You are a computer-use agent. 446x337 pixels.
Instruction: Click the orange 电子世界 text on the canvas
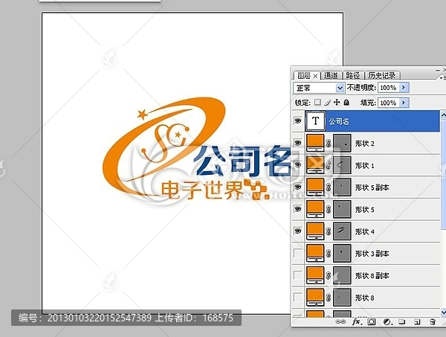pos(202,190)
